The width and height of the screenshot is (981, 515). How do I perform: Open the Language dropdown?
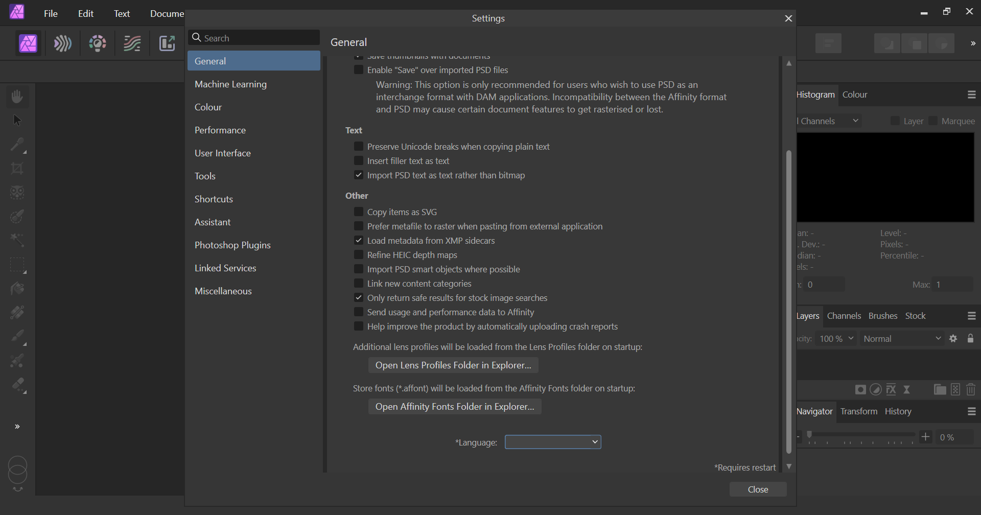point(553,442)
